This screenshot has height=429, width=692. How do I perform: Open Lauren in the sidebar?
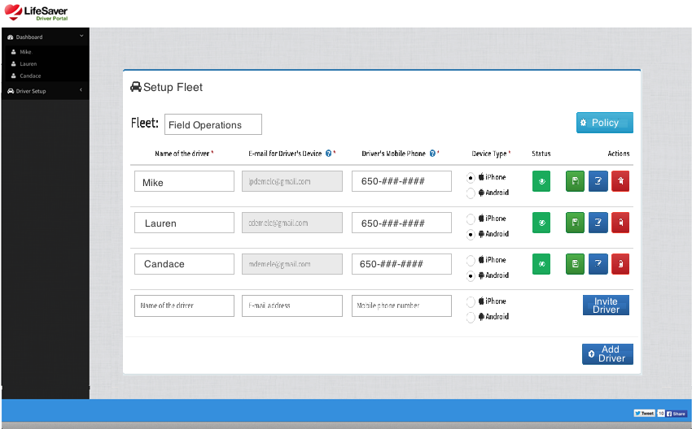28,63
